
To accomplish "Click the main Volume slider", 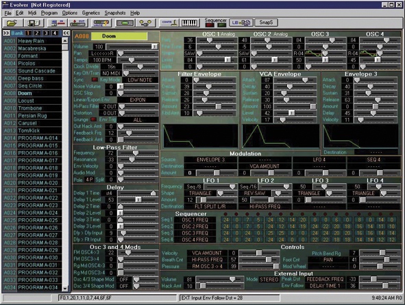I will tap(132, 47).
